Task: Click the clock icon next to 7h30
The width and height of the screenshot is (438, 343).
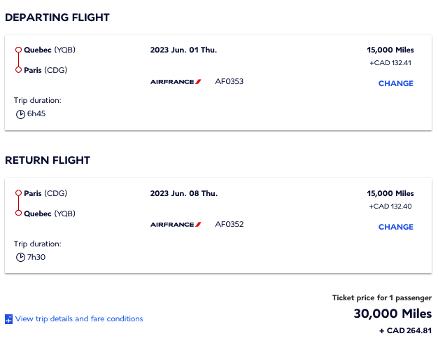Action: pyautogui.click(x=20, y=257)
